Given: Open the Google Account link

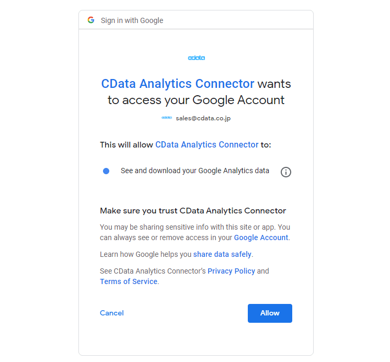Looking at the screenshot, I should (x=261, y=237).
